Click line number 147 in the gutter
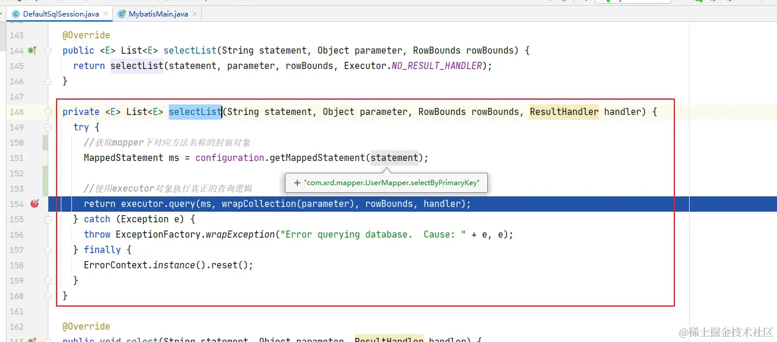The image size is (777, 342). pos(17,97)
